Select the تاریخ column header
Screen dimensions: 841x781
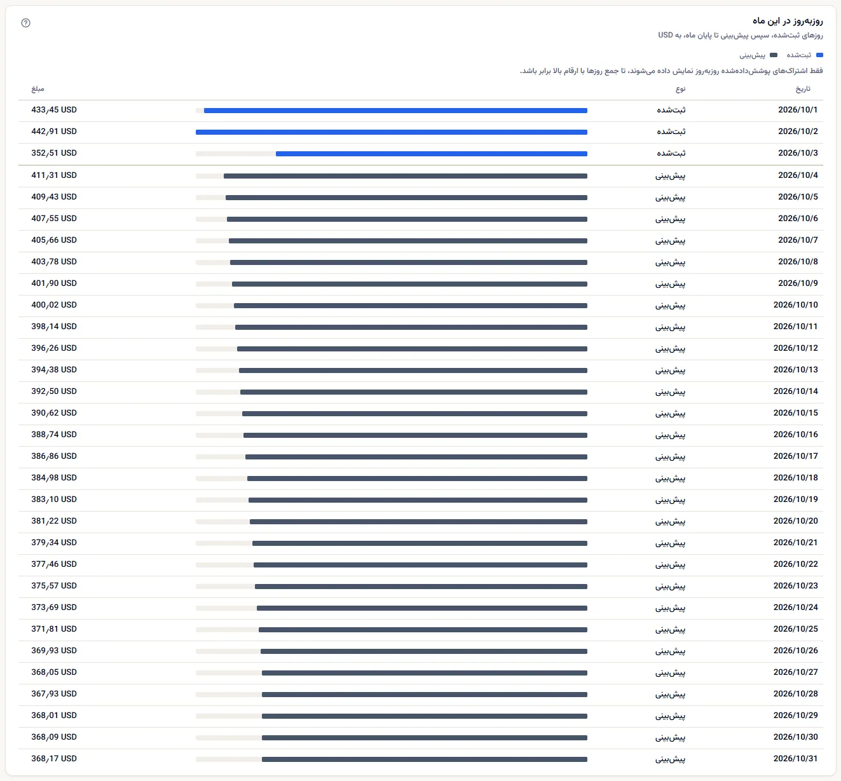[x=803, y=89]
